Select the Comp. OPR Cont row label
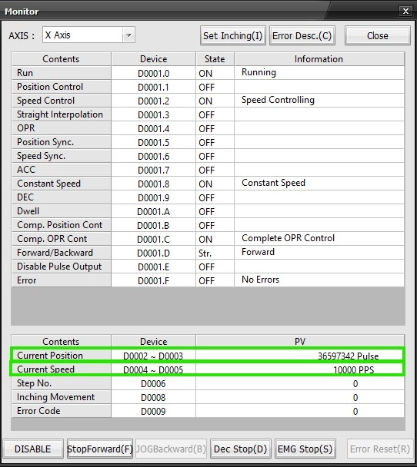Screen dimensions: 417x467 (62, 239)
